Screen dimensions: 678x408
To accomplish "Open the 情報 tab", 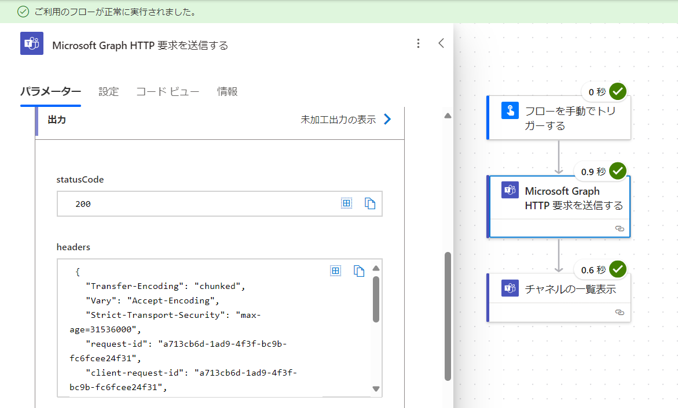I will click(228, 91).
